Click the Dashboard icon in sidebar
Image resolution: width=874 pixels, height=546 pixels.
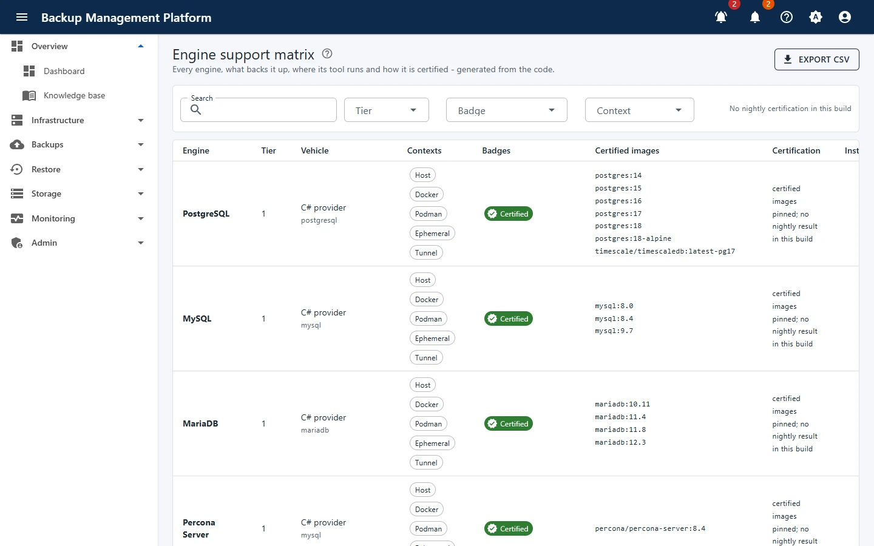pos(29,71)
